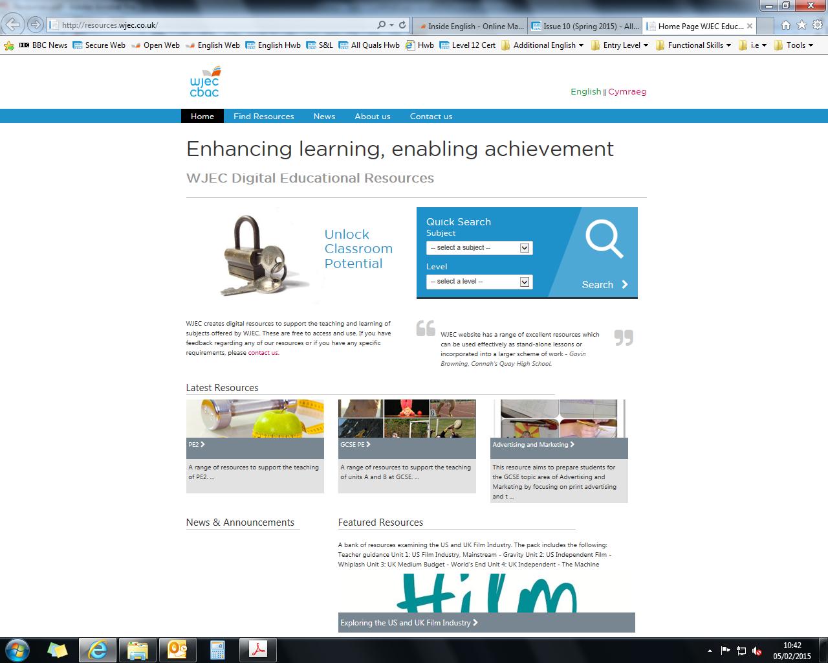Click the Film featured resource image
Viewport: 828px width, 663px height.
(486, 593)
